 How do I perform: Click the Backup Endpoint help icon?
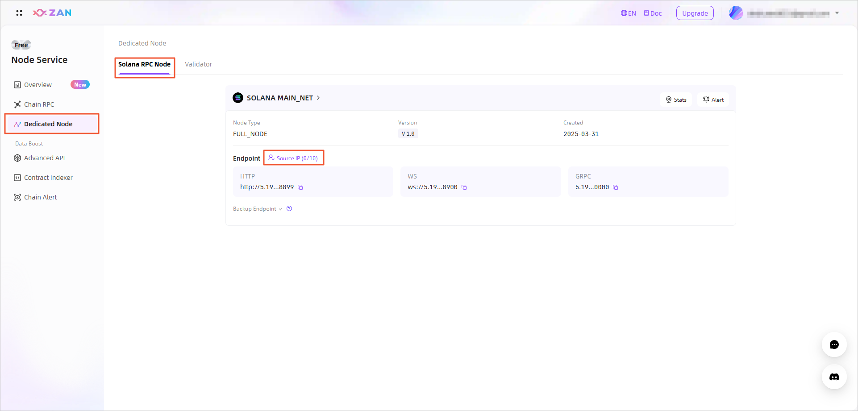point(289,208)
